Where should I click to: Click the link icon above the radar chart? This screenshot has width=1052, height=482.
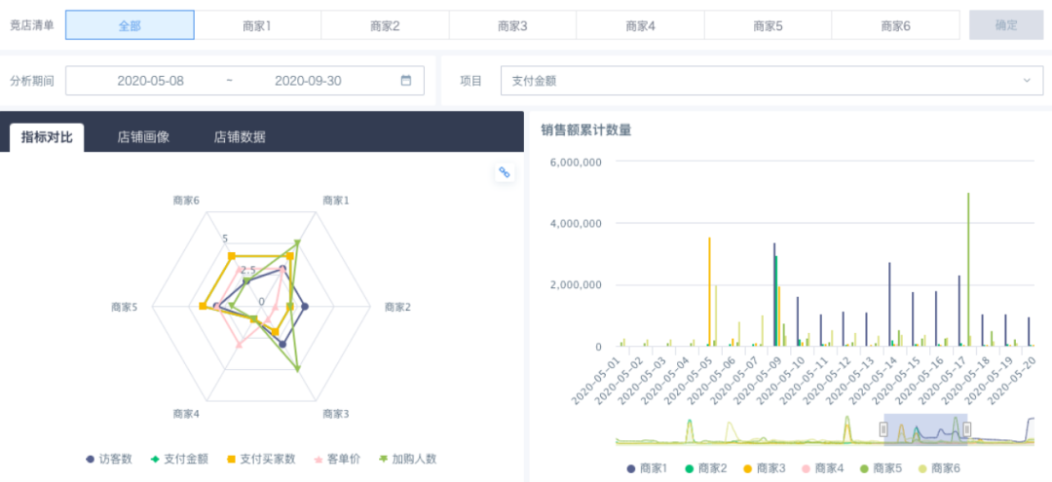(504, 172)
